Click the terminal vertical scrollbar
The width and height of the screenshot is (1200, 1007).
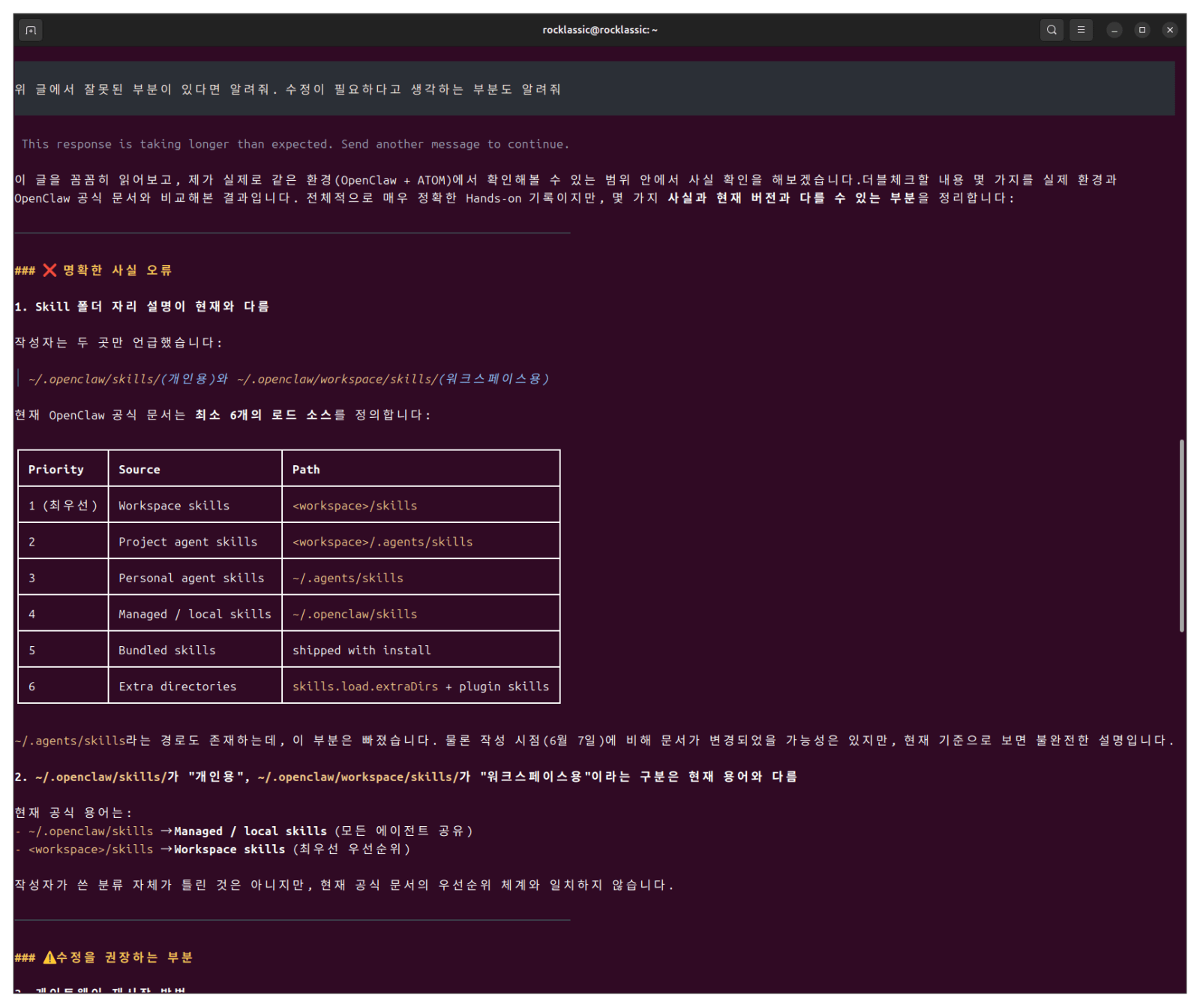click(1181, 536)
